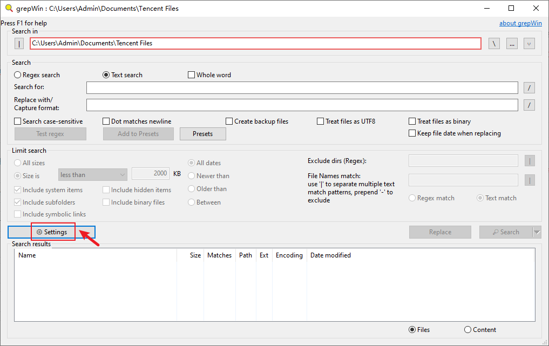Click pipe button beside File Names match field
The width and height of the screenshot is (549, 346).
[x=530, y=180]
